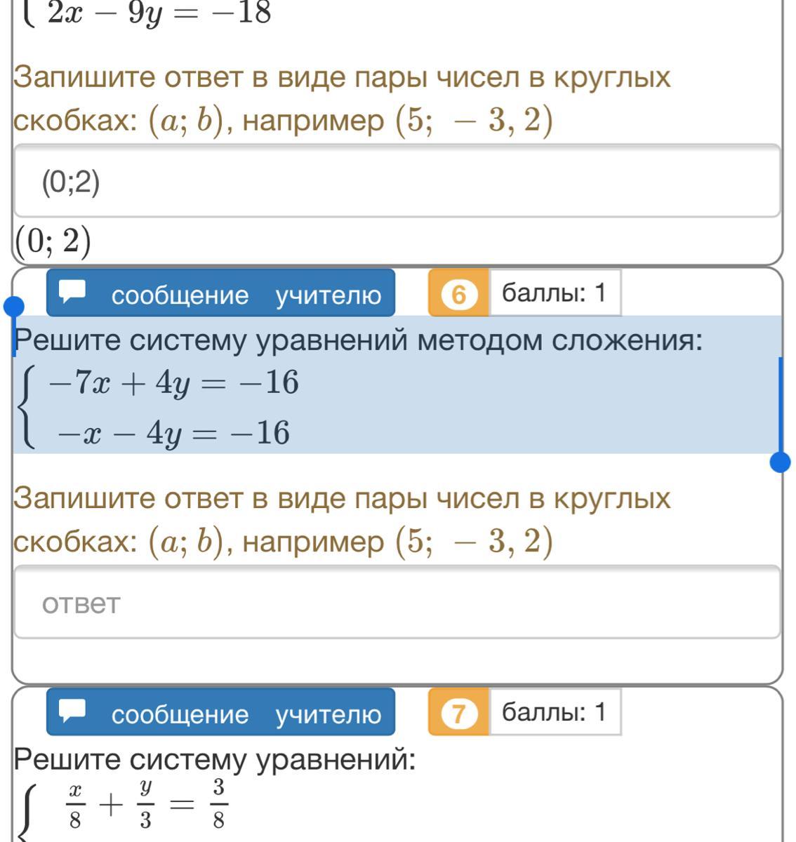Click the speech bubble icon in question 6
This screenshot has width=796, height=842.
pos(72,292)
